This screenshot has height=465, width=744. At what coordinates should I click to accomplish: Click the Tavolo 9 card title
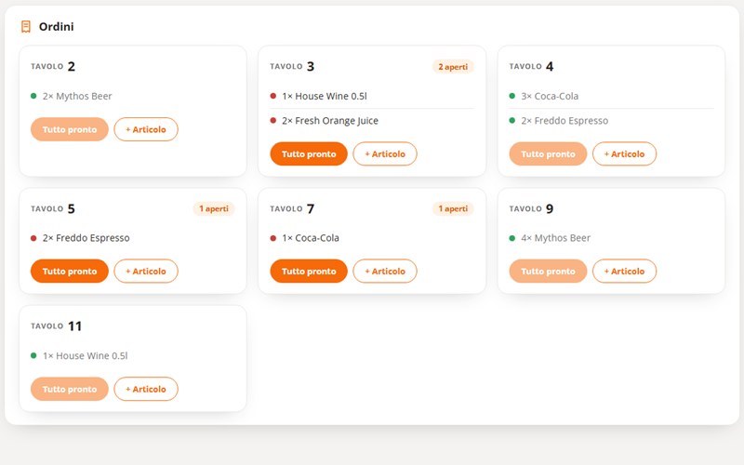pyautogui.click(x=531, y=208)
